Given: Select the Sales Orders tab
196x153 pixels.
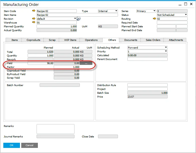Looking at the screenshot, I should 153,40.
